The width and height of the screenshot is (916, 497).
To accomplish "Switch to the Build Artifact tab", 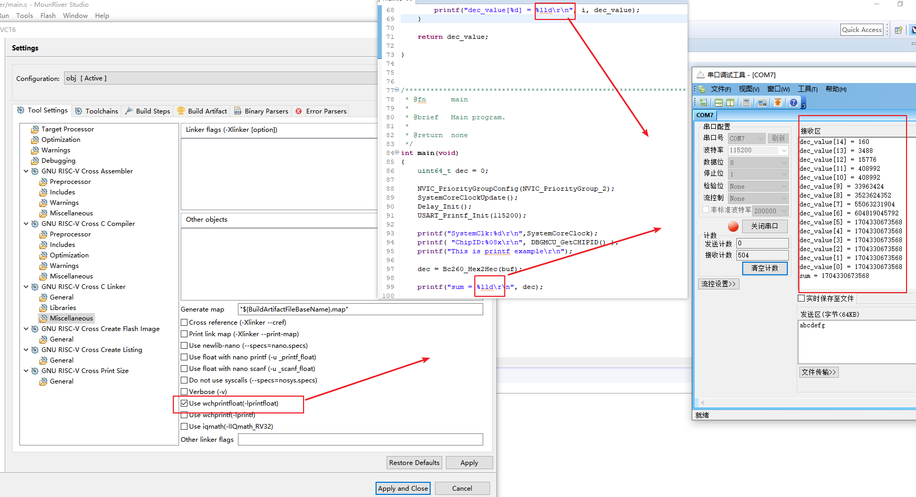I will [202, 111].
